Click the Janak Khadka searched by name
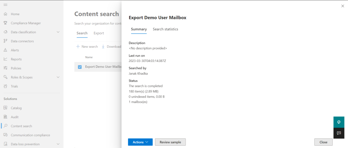348x148 pixels. 138,73
